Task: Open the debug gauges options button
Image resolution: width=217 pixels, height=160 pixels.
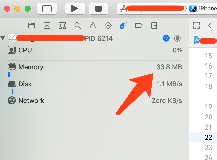Action: 166,38
